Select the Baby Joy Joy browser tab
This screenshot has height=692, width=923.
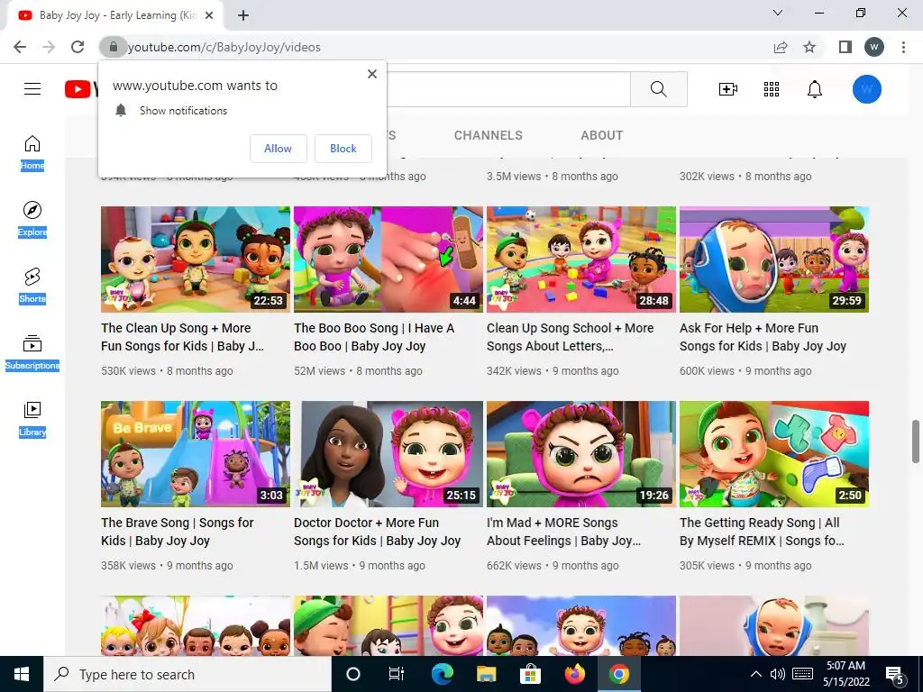[x=116, y=15]
